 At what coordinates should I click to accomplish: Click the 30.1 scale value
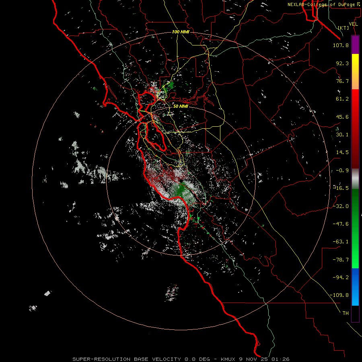[x=342, y=135]
